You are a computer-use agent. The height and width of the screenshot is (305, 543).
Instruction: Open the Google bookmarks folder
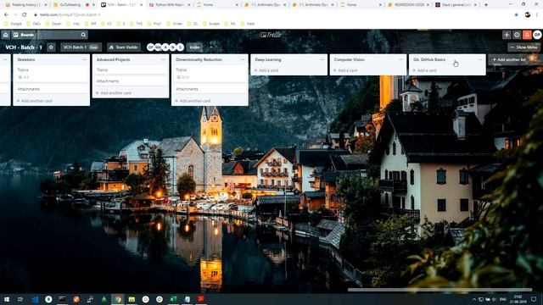14,24
